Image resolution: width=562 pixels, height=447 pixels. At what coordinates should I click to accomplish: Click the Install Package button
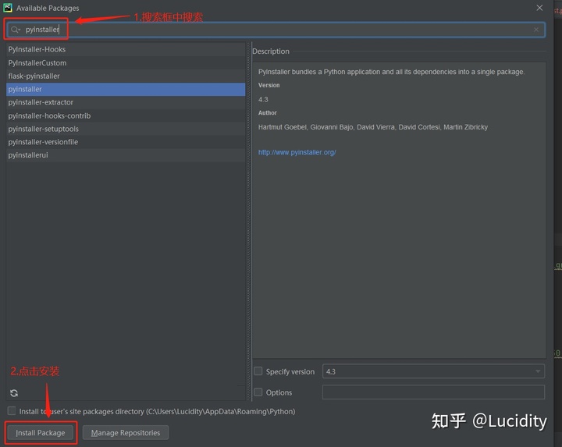[x=41, y=433]
